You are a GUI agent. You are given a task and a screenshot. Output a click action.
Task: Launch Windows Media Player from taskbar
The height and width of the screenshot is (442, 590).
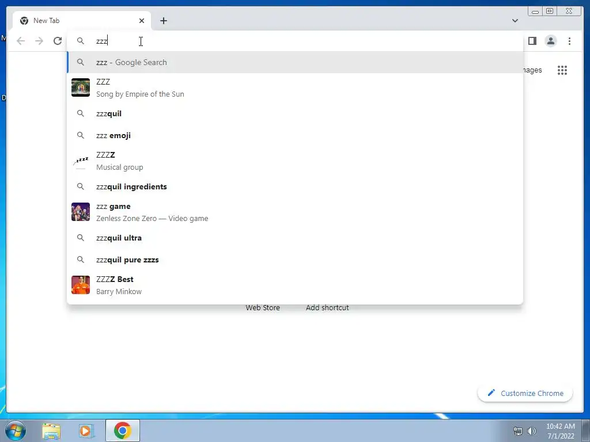(x=86, y=430)
